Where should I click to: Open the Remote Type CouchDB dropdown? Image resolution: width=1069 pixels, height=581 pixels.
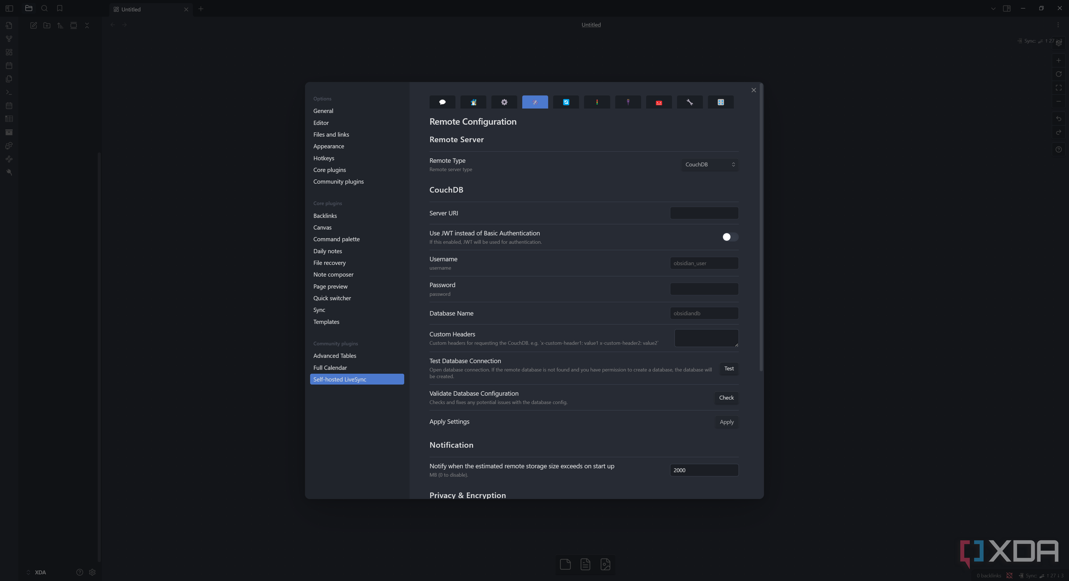coord(710,165)
